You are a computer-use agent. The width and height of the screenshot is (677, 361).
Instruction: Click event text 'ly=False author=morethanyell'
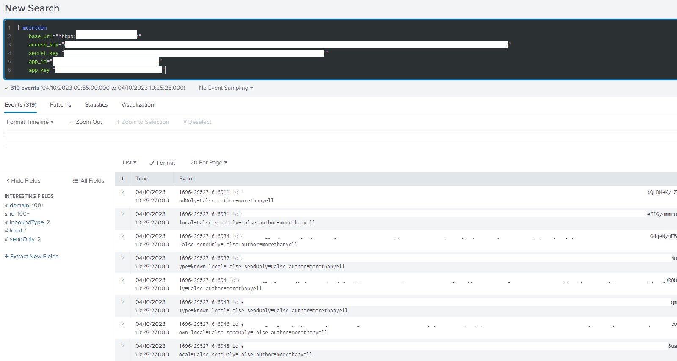(221, 289)
